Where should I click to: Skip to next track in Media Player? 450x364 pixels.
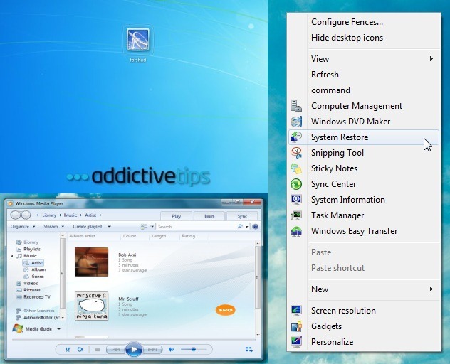point(152,349)
